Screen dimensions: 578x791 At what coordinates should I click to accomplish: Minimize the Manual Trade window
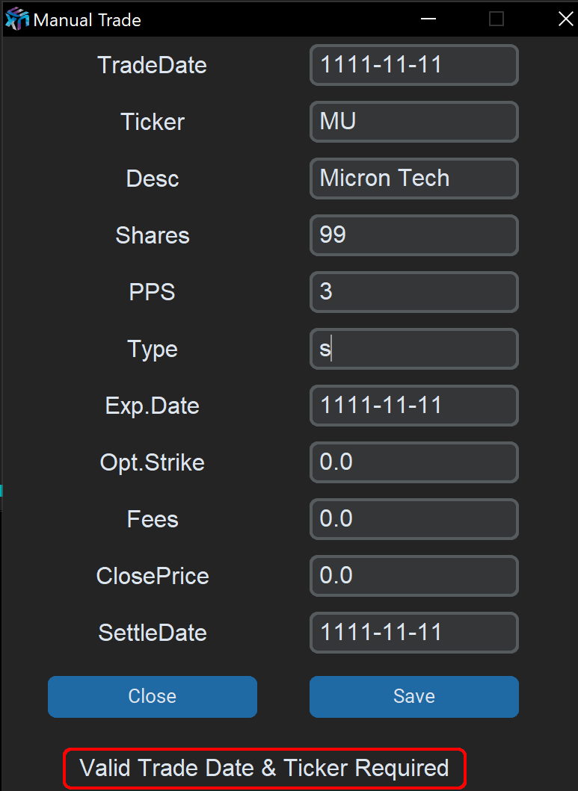pyautogui.click(x=428, y=19)
